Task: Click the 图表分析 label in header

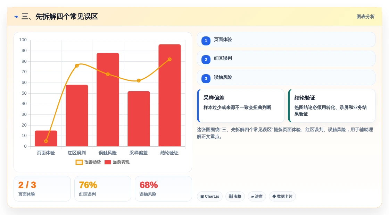Action: 365,17
